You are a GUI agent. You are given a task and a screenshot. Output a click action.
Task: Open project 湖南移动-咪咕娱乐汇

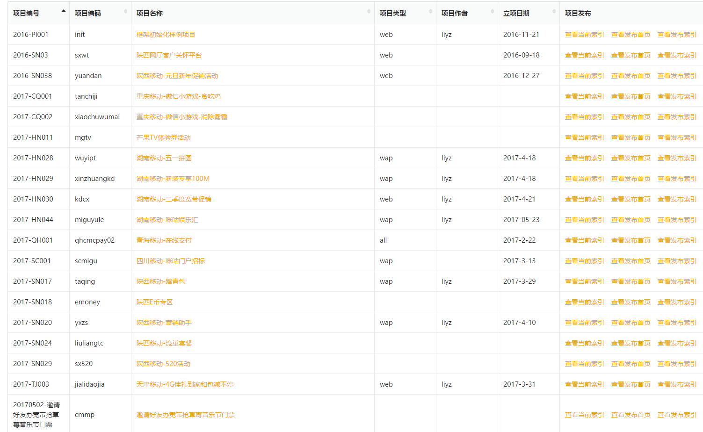[x=167, y=220]
